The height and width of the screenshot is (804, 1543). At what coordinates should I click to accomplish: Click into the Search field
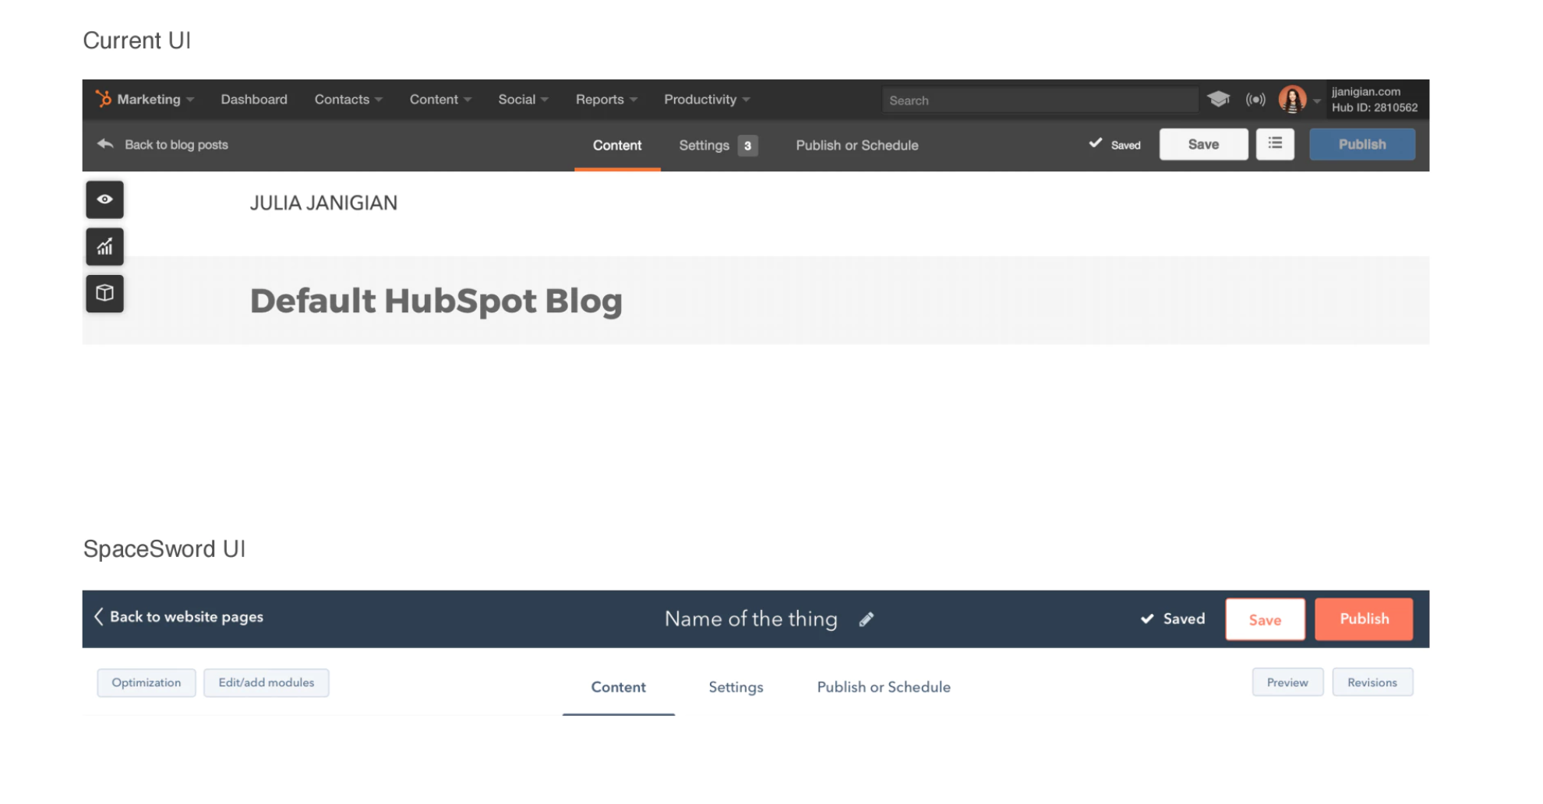1040,100
